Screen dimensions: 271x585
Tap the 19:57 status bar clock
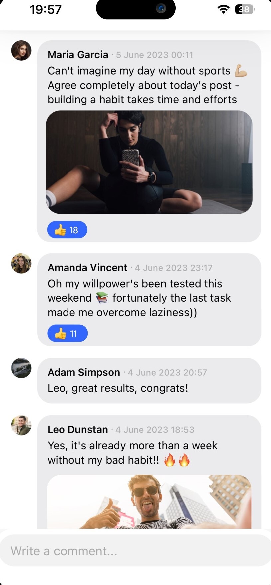coord(46,9)
